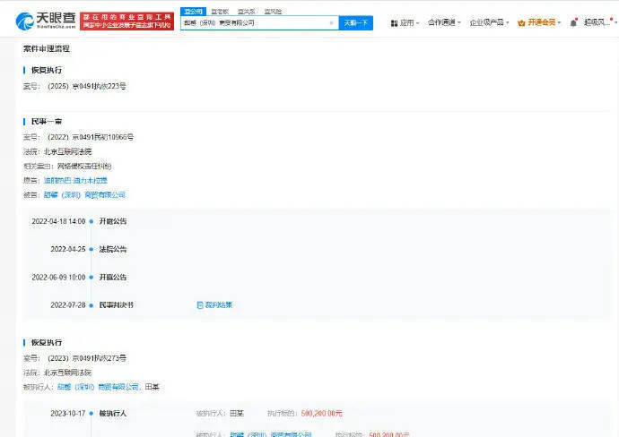Screen dimensions: 619x437
Task: Expand the 合作通道 menu
Action: pyautogui.click(x=444, y=22)
